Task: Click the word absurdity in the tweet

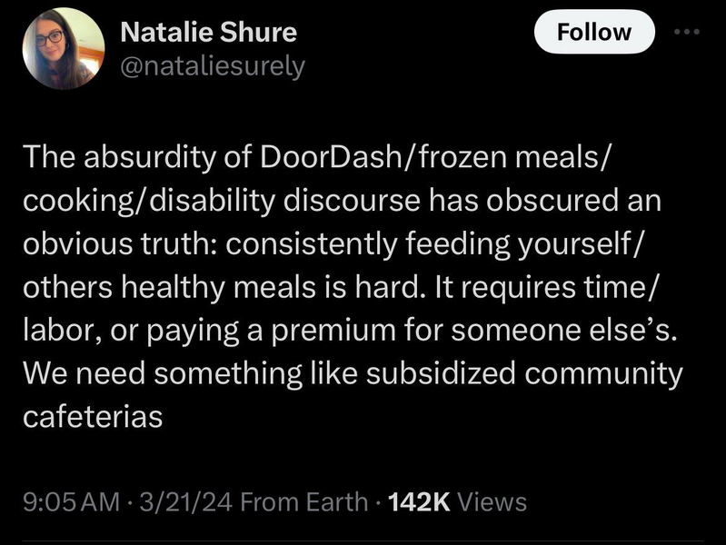Action: tap(150, 157)
